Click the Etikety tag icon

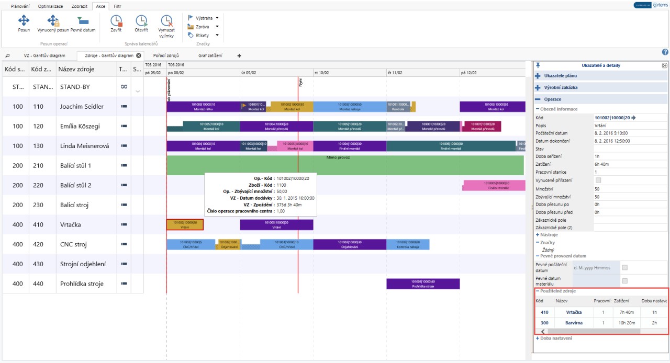[191, 35]
